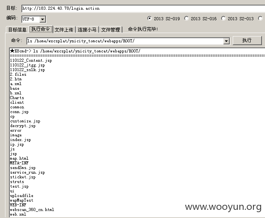Switch to the 目标信息 tab
The width and height of the screenshot is (265, 218).
17,30
